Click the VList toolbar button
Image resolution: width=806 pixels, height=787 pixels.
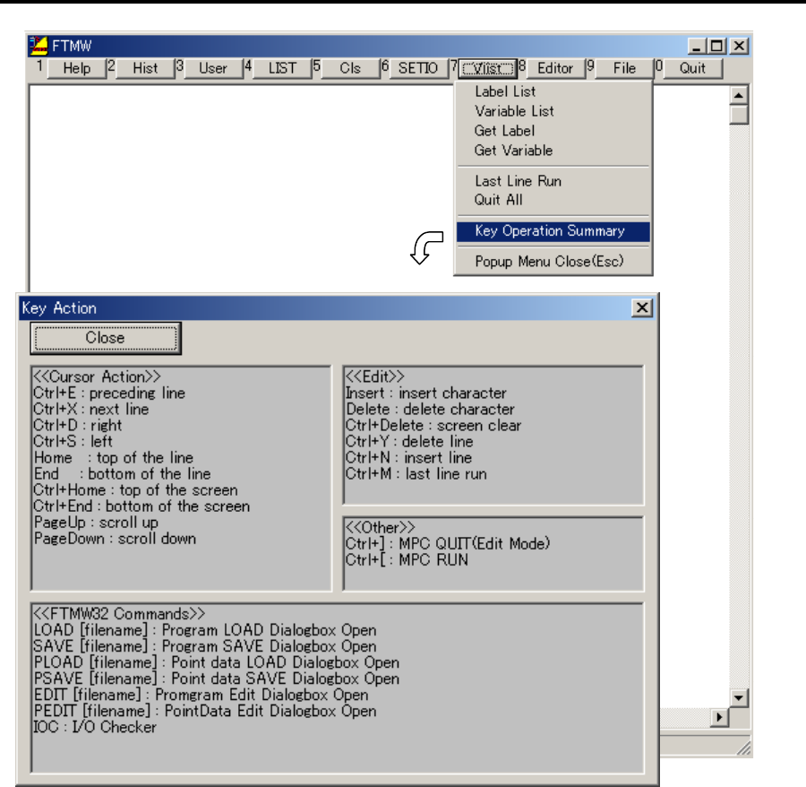click(x=487, y=68)
